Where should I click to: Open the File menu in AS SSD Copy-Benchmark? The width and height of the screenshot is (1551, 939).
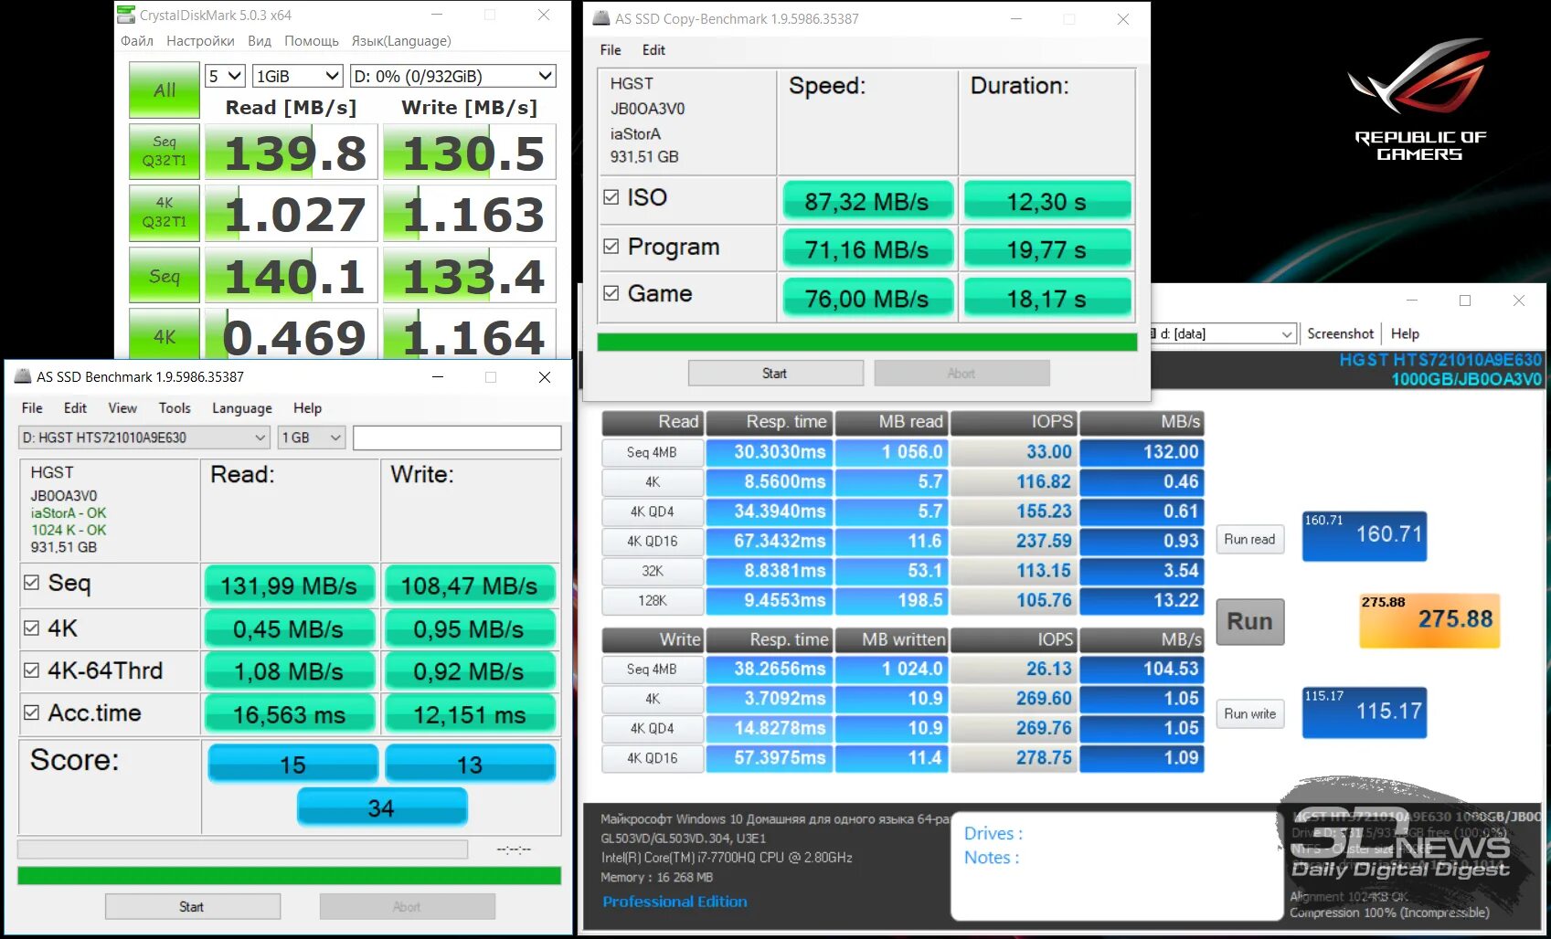pyautogui.click(x=611, y=50)
